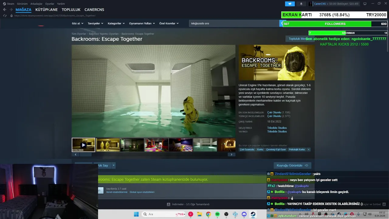Expand the Oynamanın Yolları dropdown
Image resolution: width=389 pixels, height=219 pixels.
click(142, 23)
